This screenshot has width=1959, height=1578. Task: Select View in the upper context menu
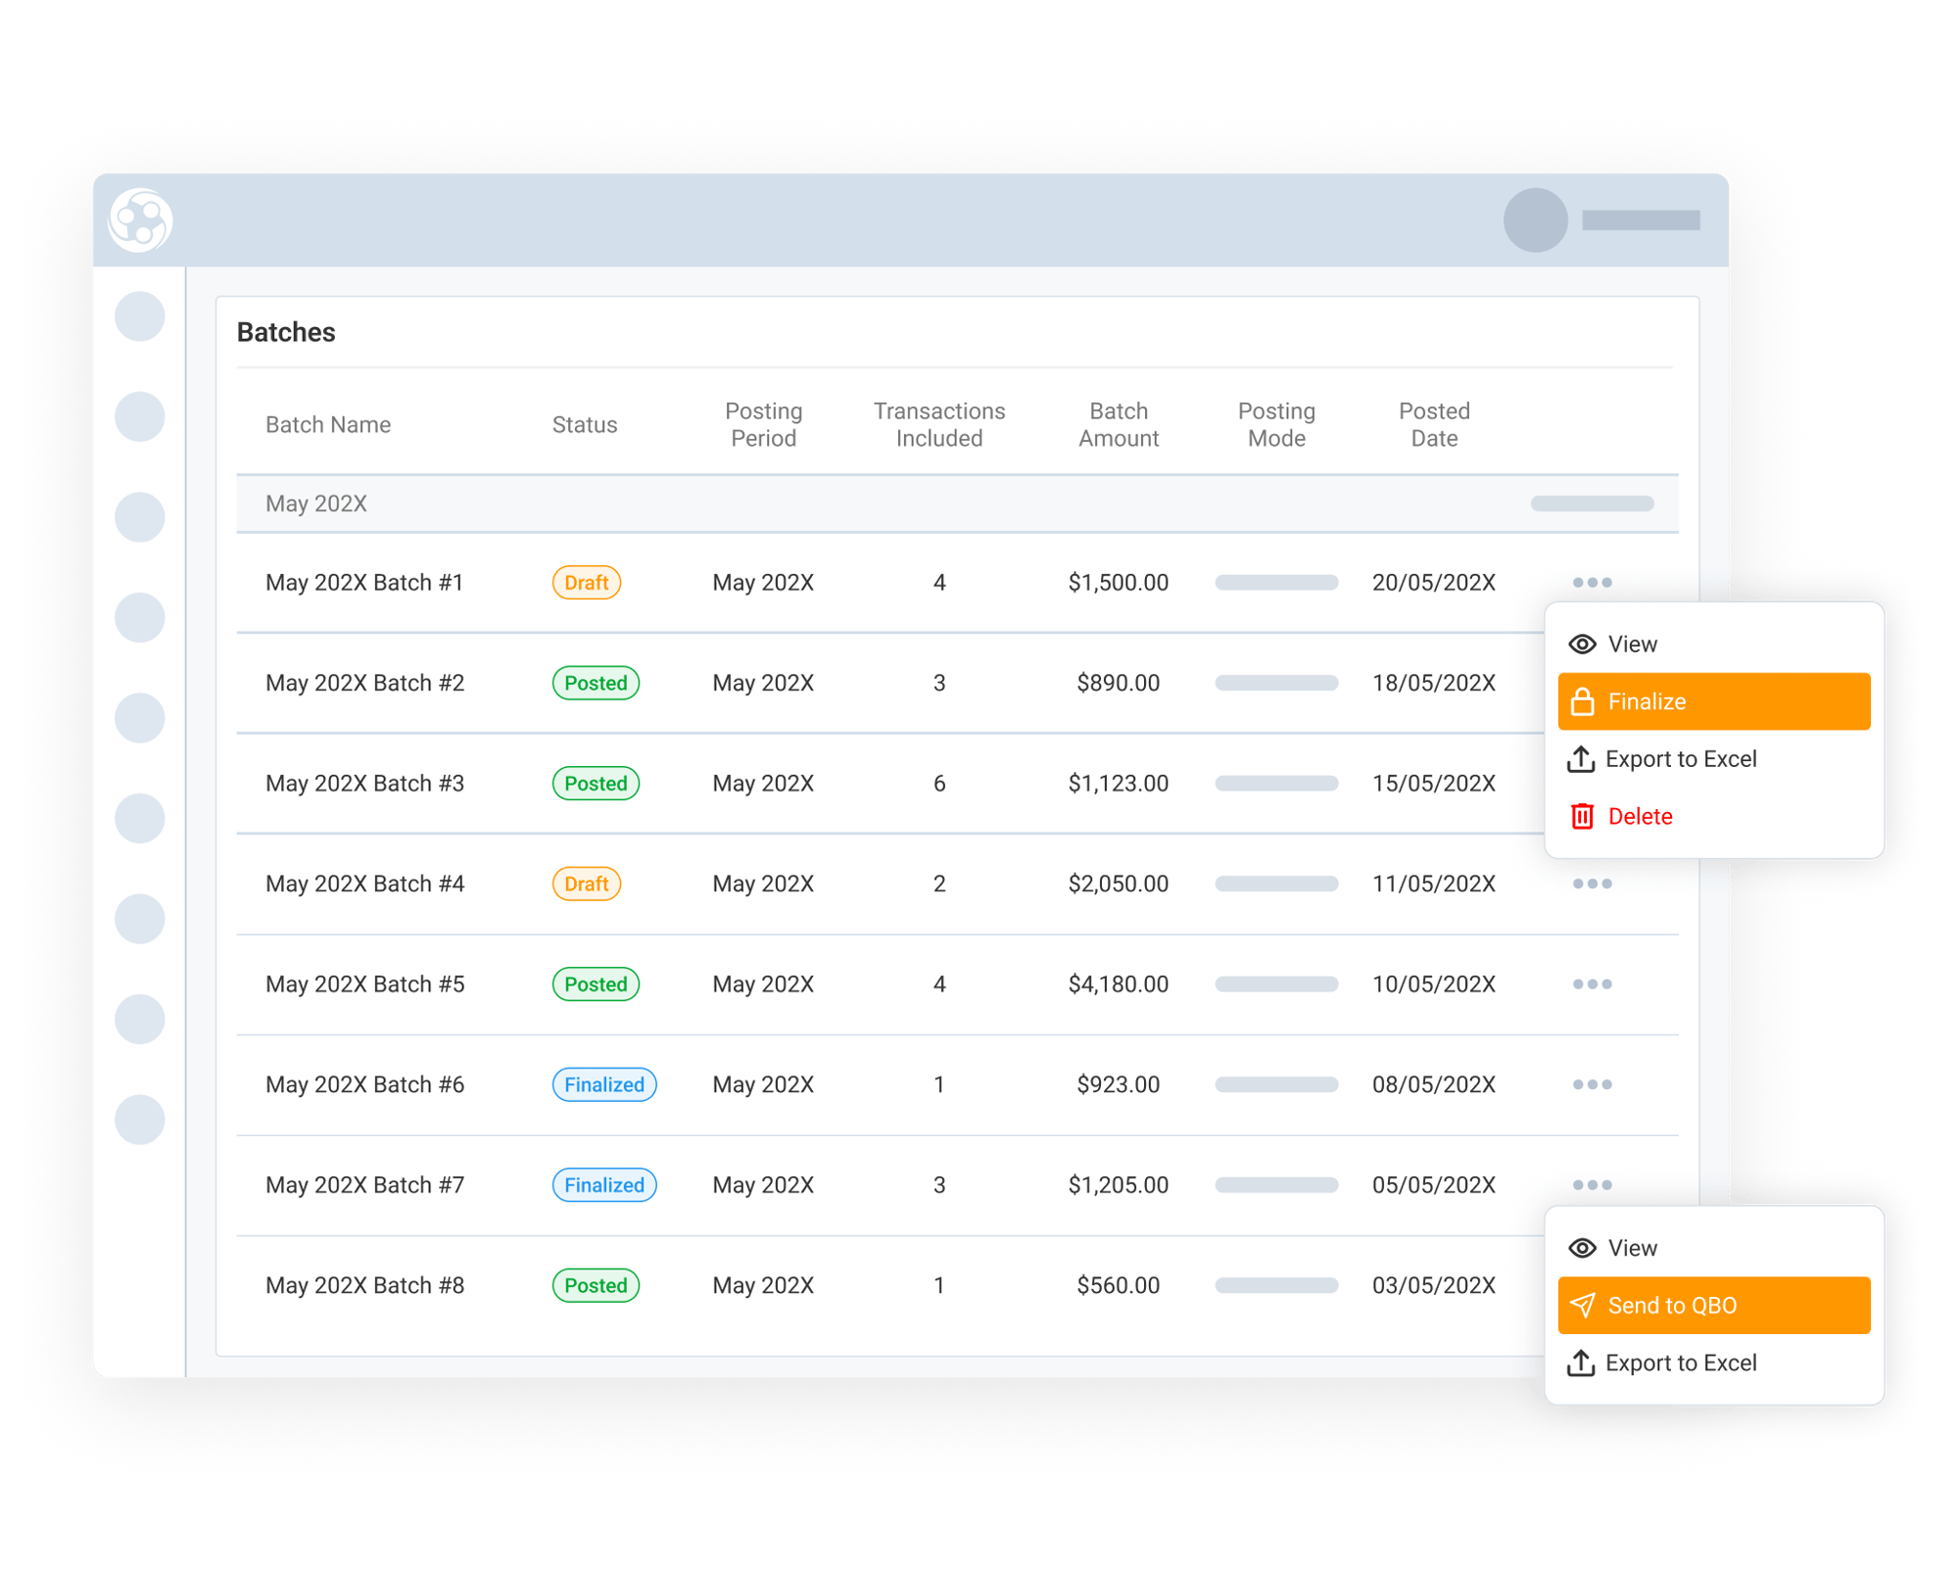(1713, 645)
